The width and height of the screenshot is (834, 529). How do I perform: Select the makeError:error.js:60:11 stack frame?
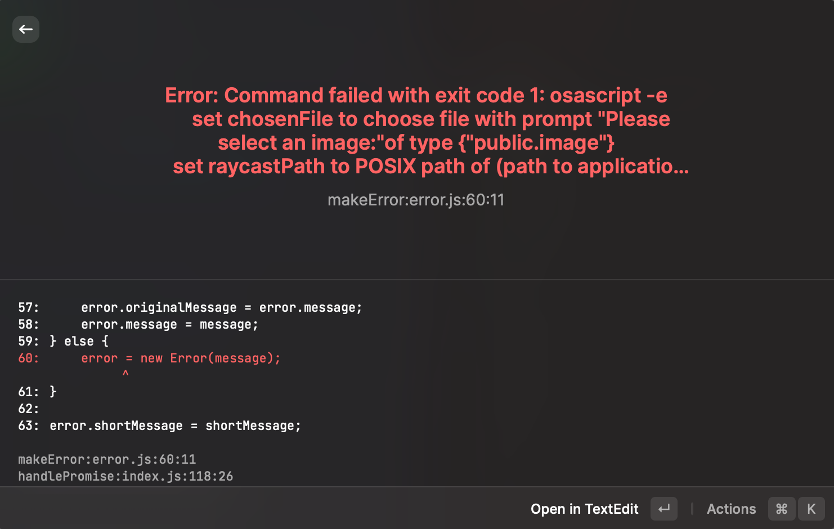pos(107,459)
